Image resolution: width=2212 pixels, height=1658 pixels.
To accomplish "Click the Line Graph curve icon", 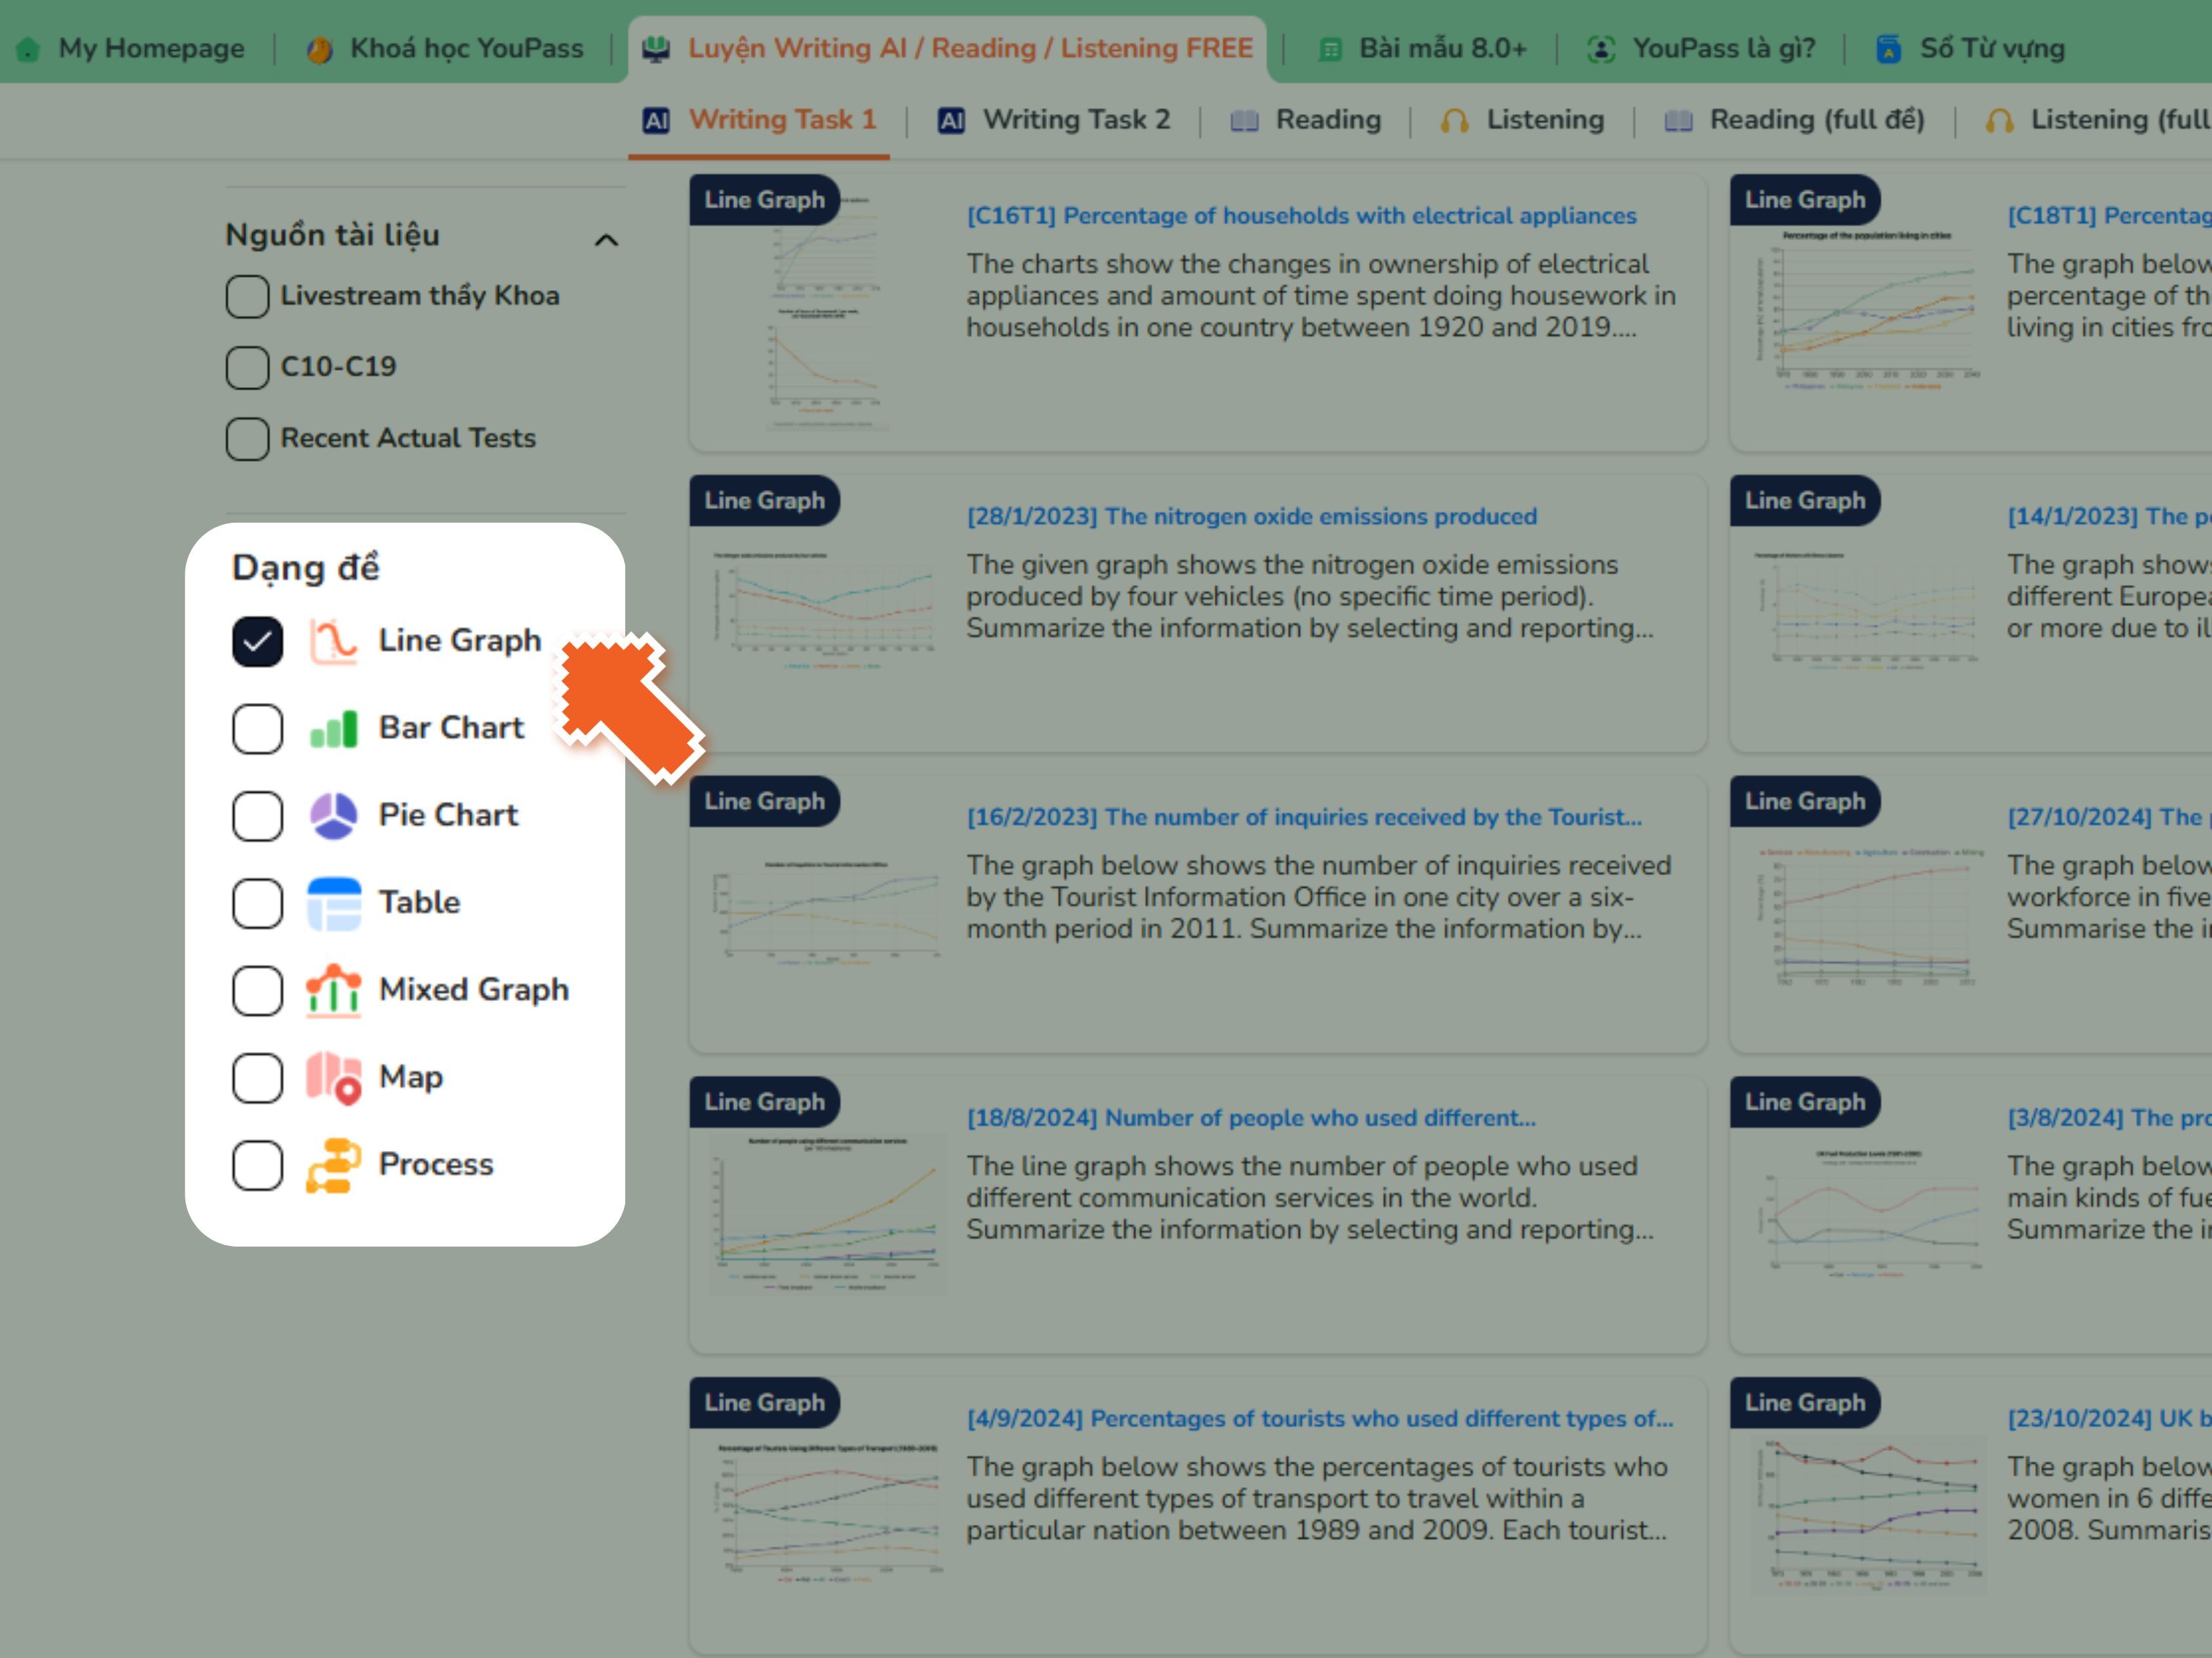I will pos(333,641).
